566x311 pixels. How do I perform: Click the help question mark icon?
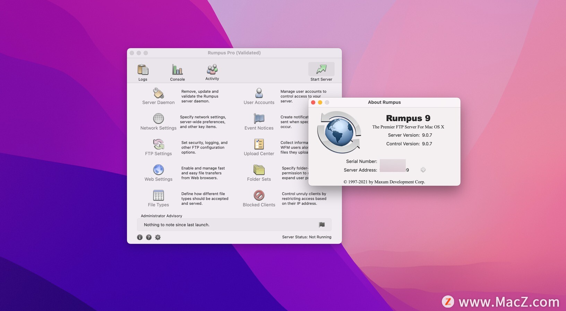tap(149, 237)
